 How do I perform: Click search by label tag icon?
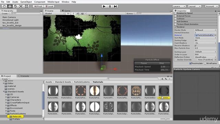pyautogui.click(x=166, y=79)
